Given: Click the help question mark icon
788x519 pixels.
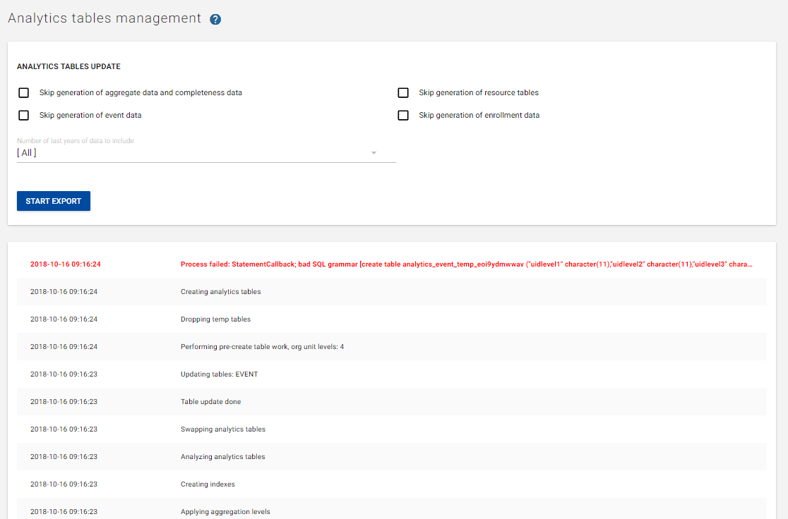Looking at the screenshot, I should click(215, 19).
